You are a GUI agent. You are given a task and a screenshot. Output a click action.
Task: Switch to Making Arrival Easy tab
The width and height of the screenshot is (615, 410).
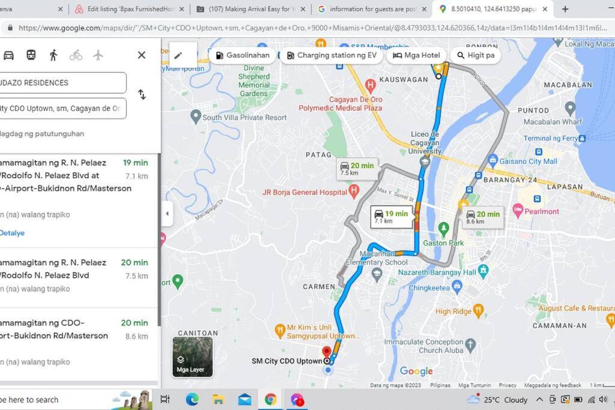(251, 9)
